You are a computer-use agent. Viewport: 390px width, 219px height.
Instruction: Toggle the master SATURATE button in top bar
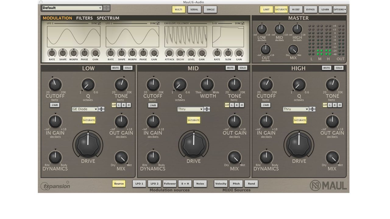tap(281, 9)
